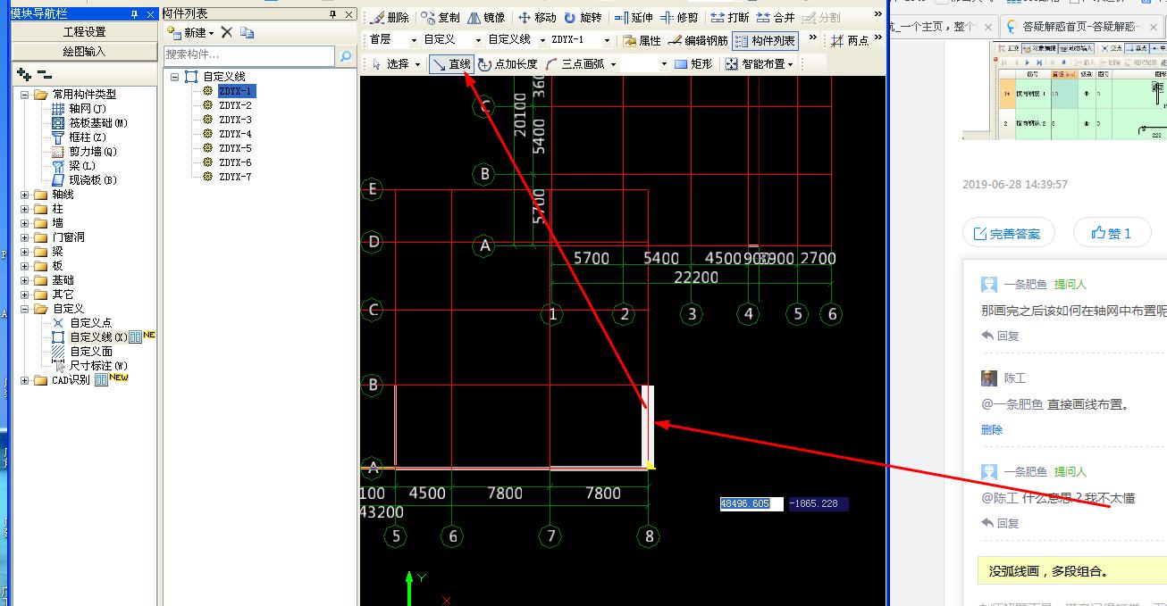
Task: Collapse the 常用构件类型 folder
Action: point(26,94)
